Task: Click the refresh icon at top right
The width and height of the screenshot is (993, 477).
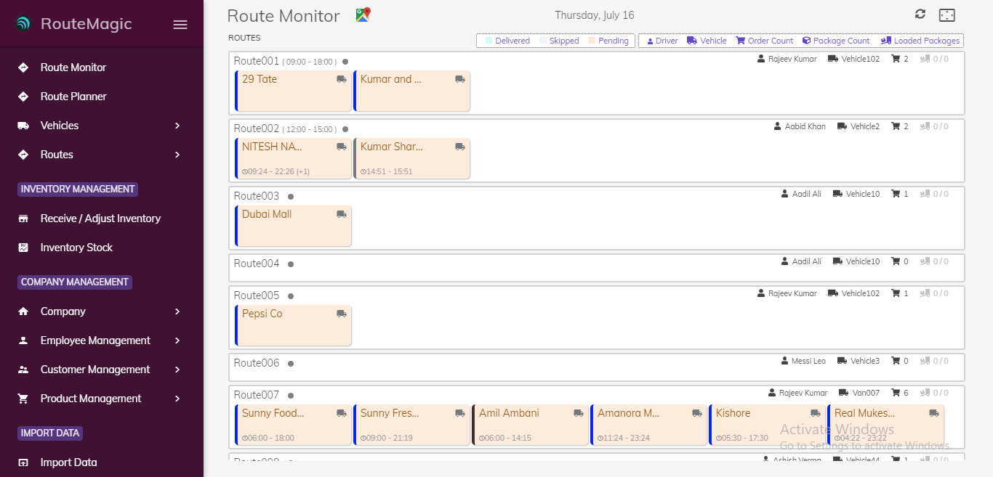Action: (920, 15)
